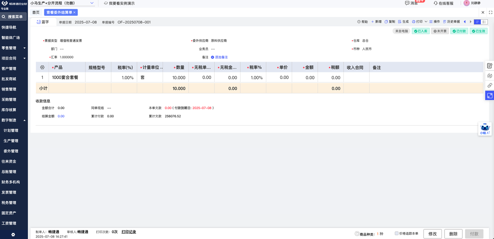Open the 小马生产+分开流程 account dropdown
The width and height of the screenshot is (494, 239).
point(62,3)
